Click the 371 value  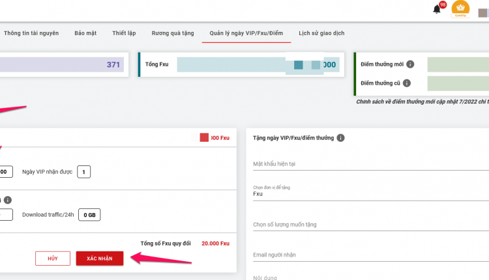point(113,64)
